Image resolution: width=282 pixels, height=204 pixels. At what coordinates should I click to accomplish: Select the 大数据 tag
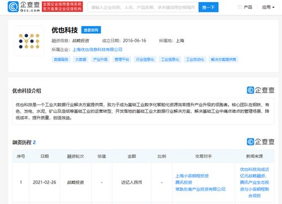click(81, 59)
